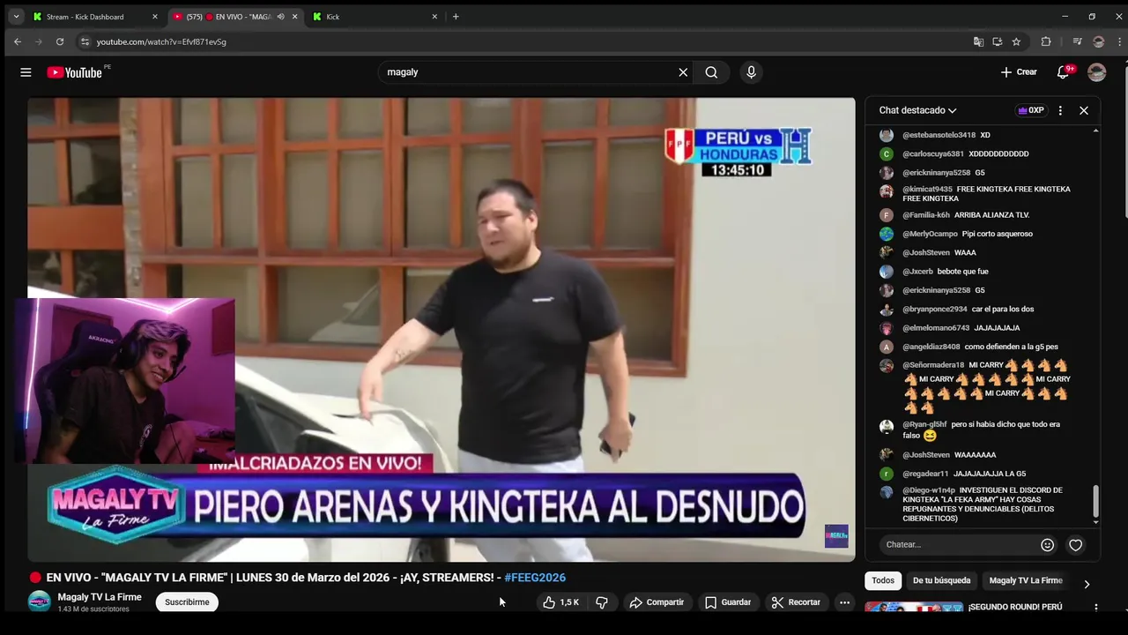Select the 'De tu búsqueda' chip

[941, 580]
